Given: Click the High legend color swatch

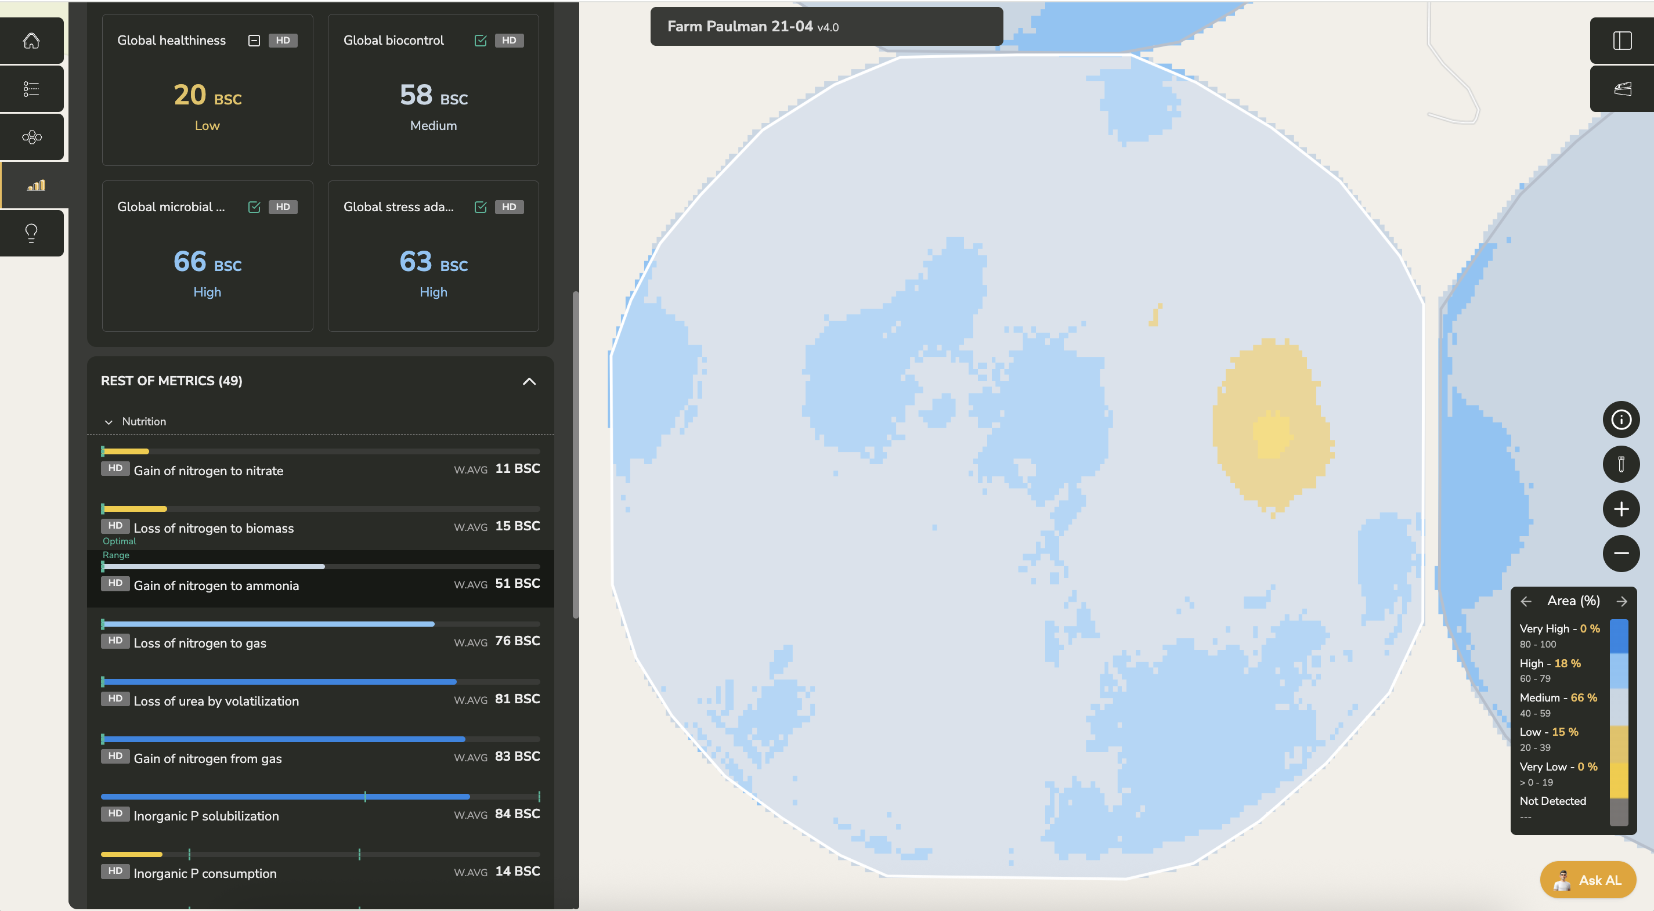Looking at the screenshot, I should pyautogui.click(x=1619, y=670).
